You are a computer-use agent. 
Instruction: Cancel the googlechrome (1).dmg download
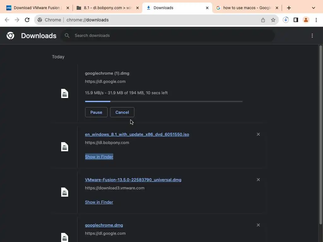click(122, 112)
